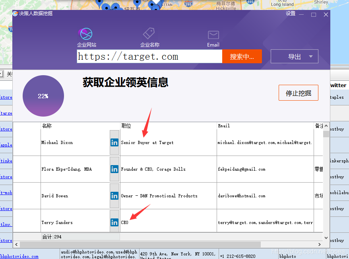Open Michael Dixon's LinkedIn icon
The height and width of the screenshot is (259, 349).
click(114, 142)
